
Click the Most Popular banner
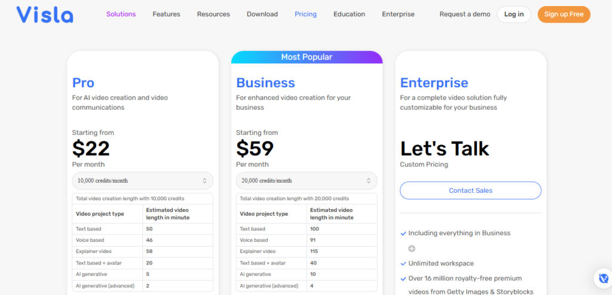pyautogui.click(x=307, y=57)
